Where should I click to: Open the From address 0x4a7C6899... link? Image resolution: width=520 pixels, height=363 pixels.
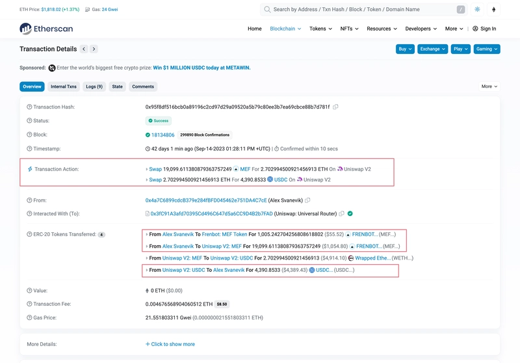click(206, 200)
